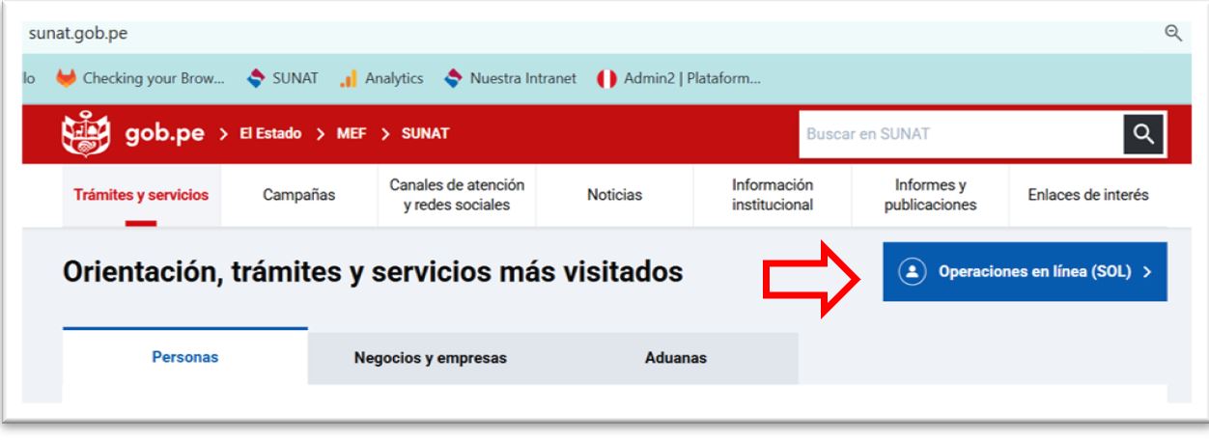The width and height of the screenshot is (1209, 440).
Task: Open the GitLab fox bookmark icon
Action: 66,79
